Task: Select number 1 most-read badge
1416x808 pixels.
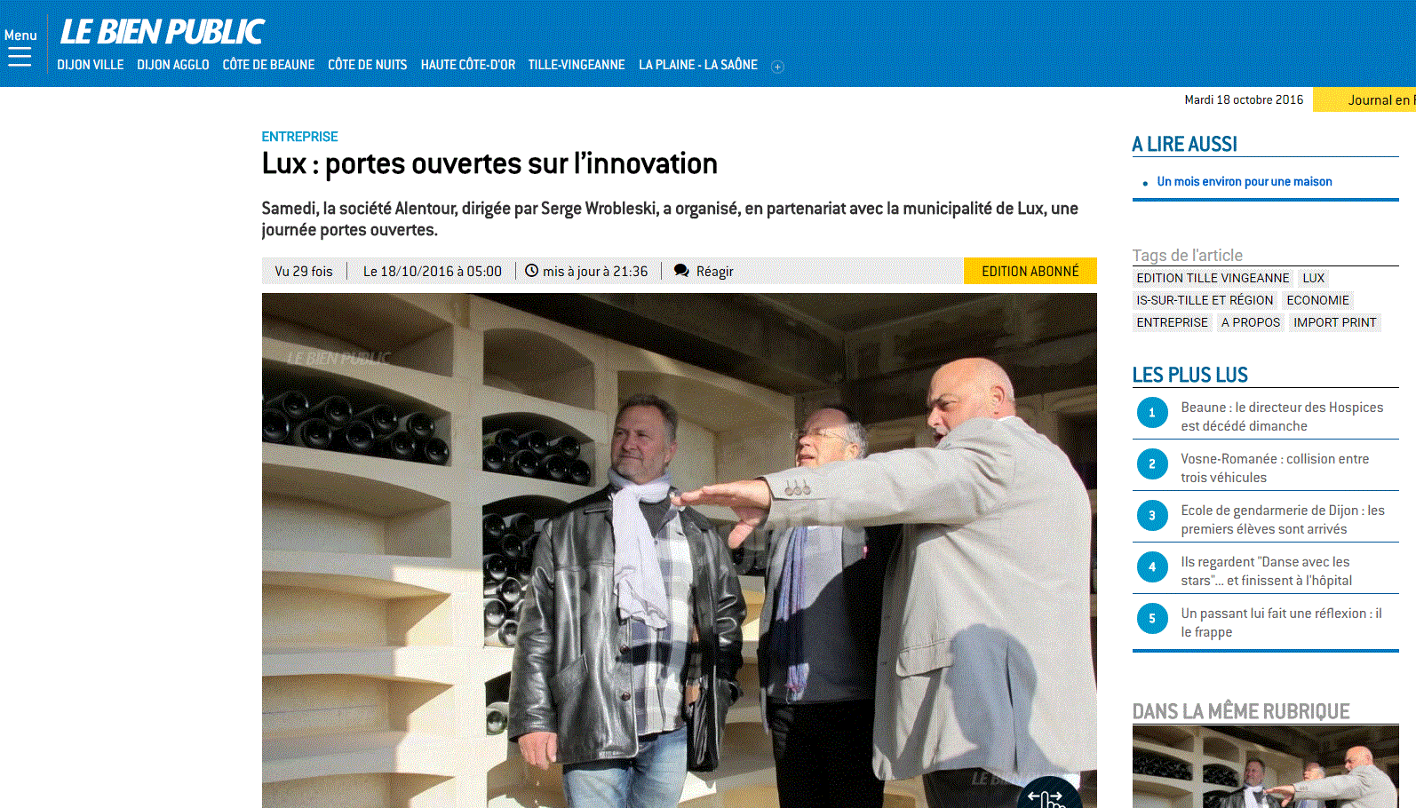Action: (1152, 413)
